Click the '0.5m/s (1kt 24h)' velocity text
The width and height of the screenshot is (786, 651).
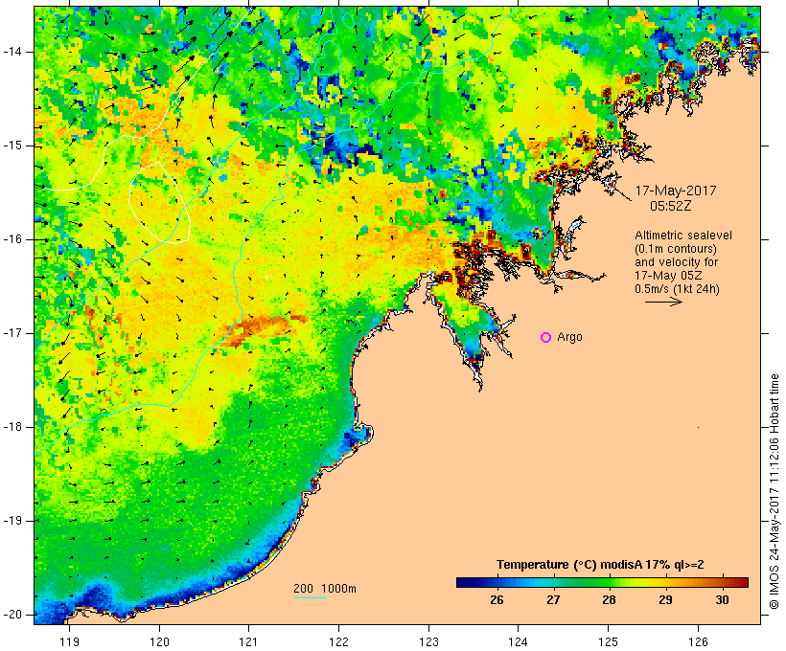pos(677,289)
